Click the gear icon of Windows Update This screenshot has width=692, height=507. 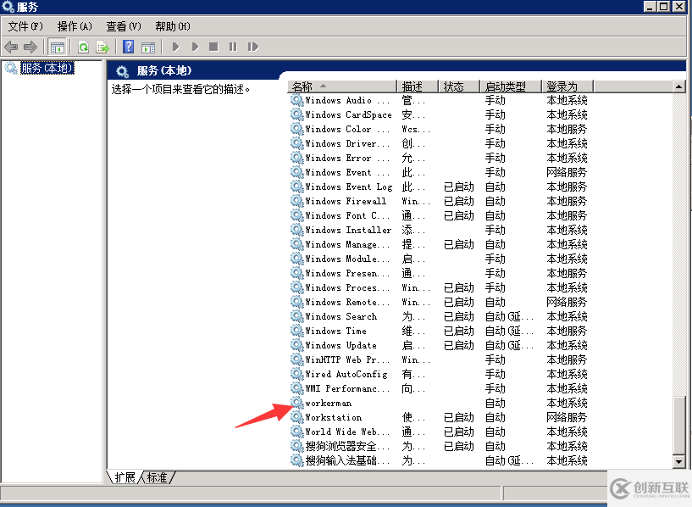point(296,345)
